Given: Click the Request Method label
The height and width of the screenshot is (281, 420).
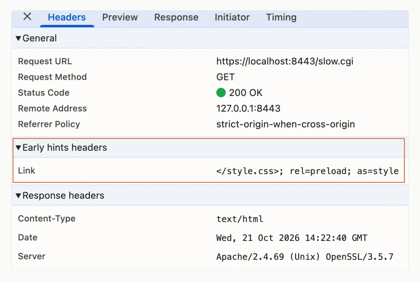Looking at the screenshot, I should tap(52, 77).
